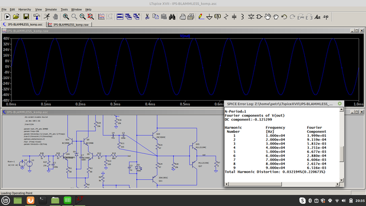This screenshot has width=366, height=206.
Task: Click the Autorange waveform icon
Action: pos(101,17)
